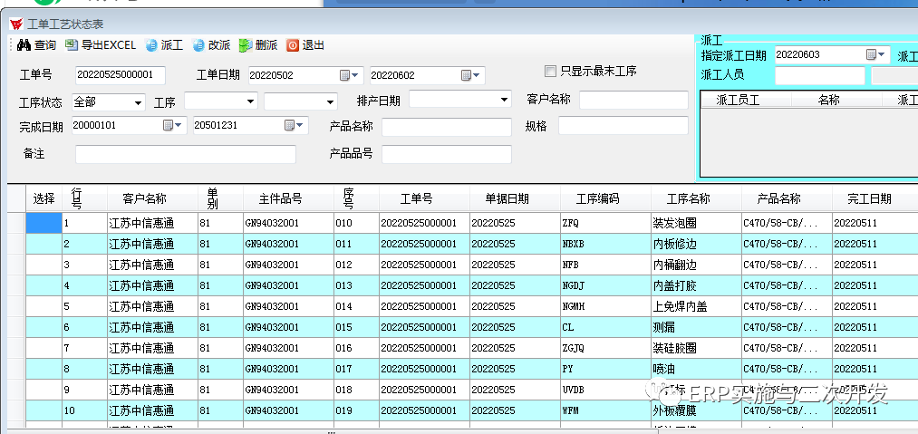Select the 测漏 cell
Screen dimensions: 918x434
[696, 327]
